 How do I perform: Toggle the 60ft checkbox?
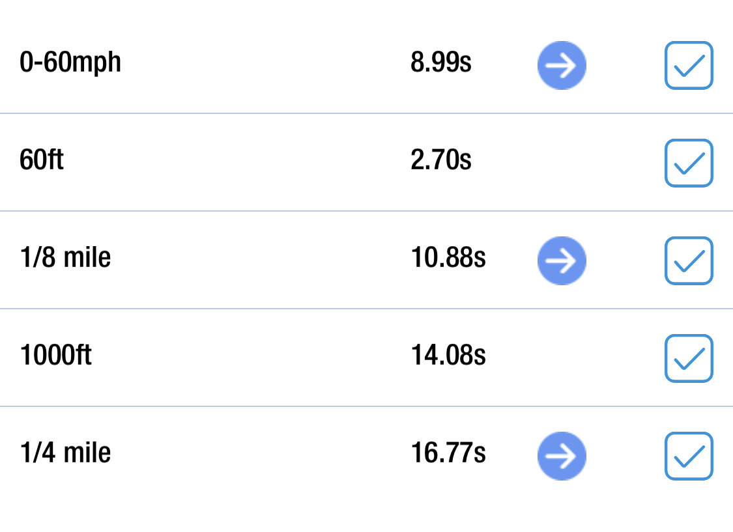click(x=689, y=163)
